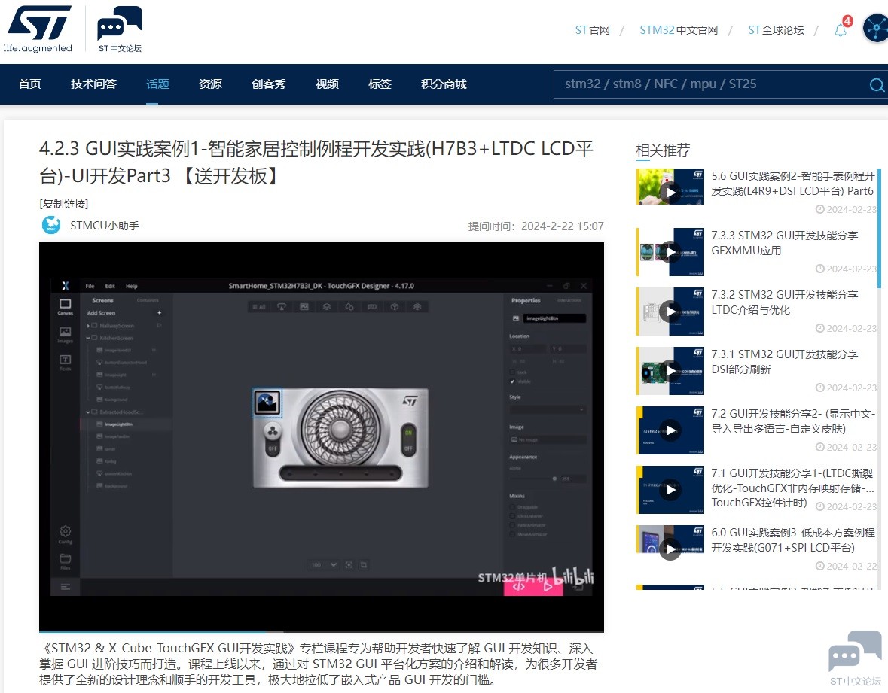Select the Buttons widget category icon
This screenshot has height=693, width=888.
coord(282,306)
